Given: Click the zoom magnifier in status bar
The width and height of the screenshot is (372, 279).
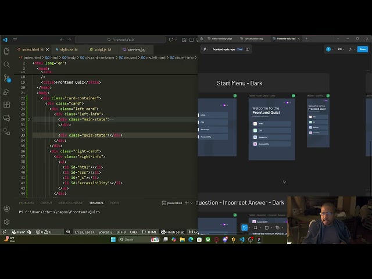Looking at the screenshot, I should [69, 232].
